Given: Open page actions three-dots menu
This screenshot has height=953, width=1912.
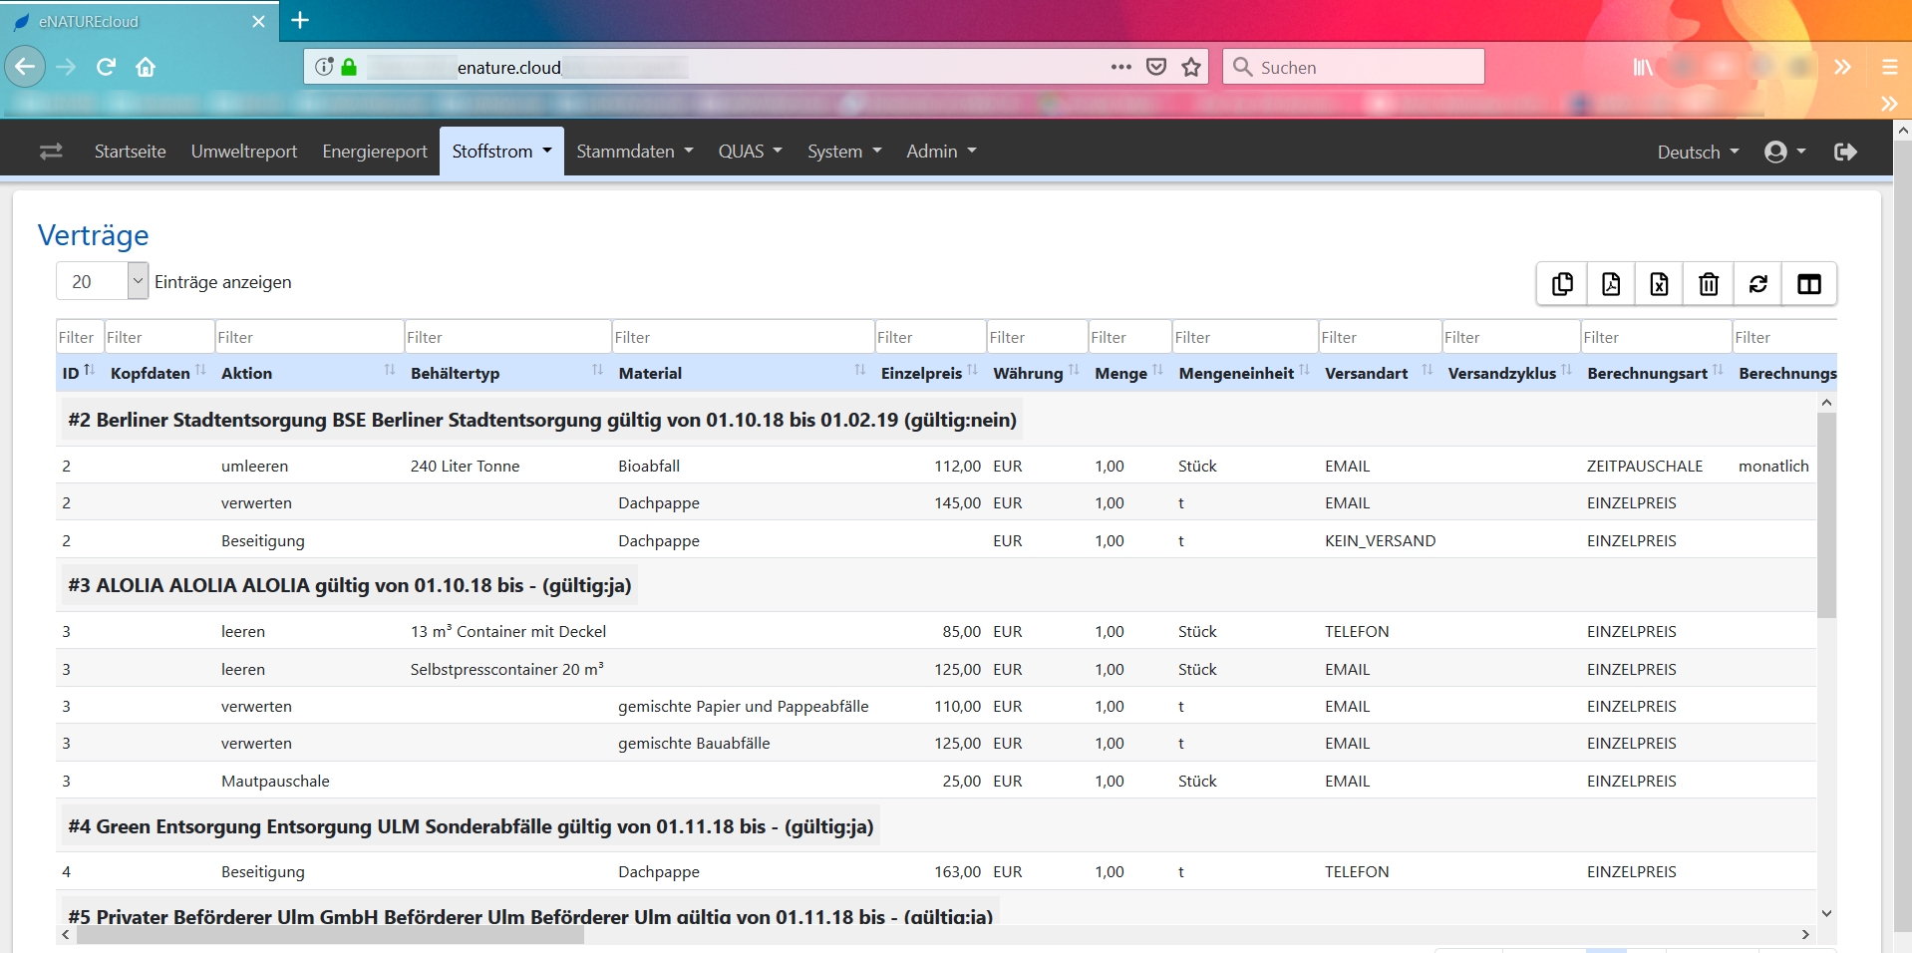Looking at the screenshot, I should [x=1121, y=67].
